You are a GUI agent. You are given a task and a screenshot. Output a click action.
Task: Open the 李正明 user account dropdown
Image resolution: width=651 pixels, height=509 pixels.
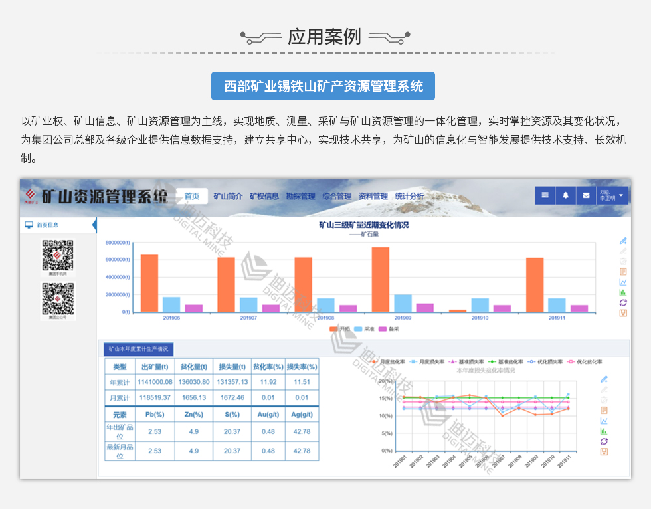(x=612, y=194)
